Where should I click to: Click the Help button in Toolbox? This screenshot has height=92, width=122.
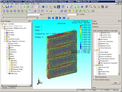point(116,83)
